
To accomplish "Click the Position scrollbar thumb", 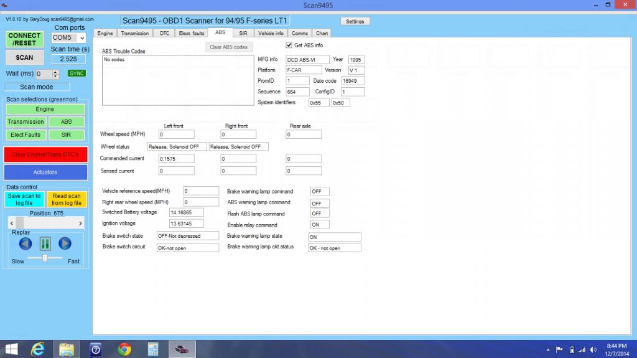I will click(x=19, y=223).
